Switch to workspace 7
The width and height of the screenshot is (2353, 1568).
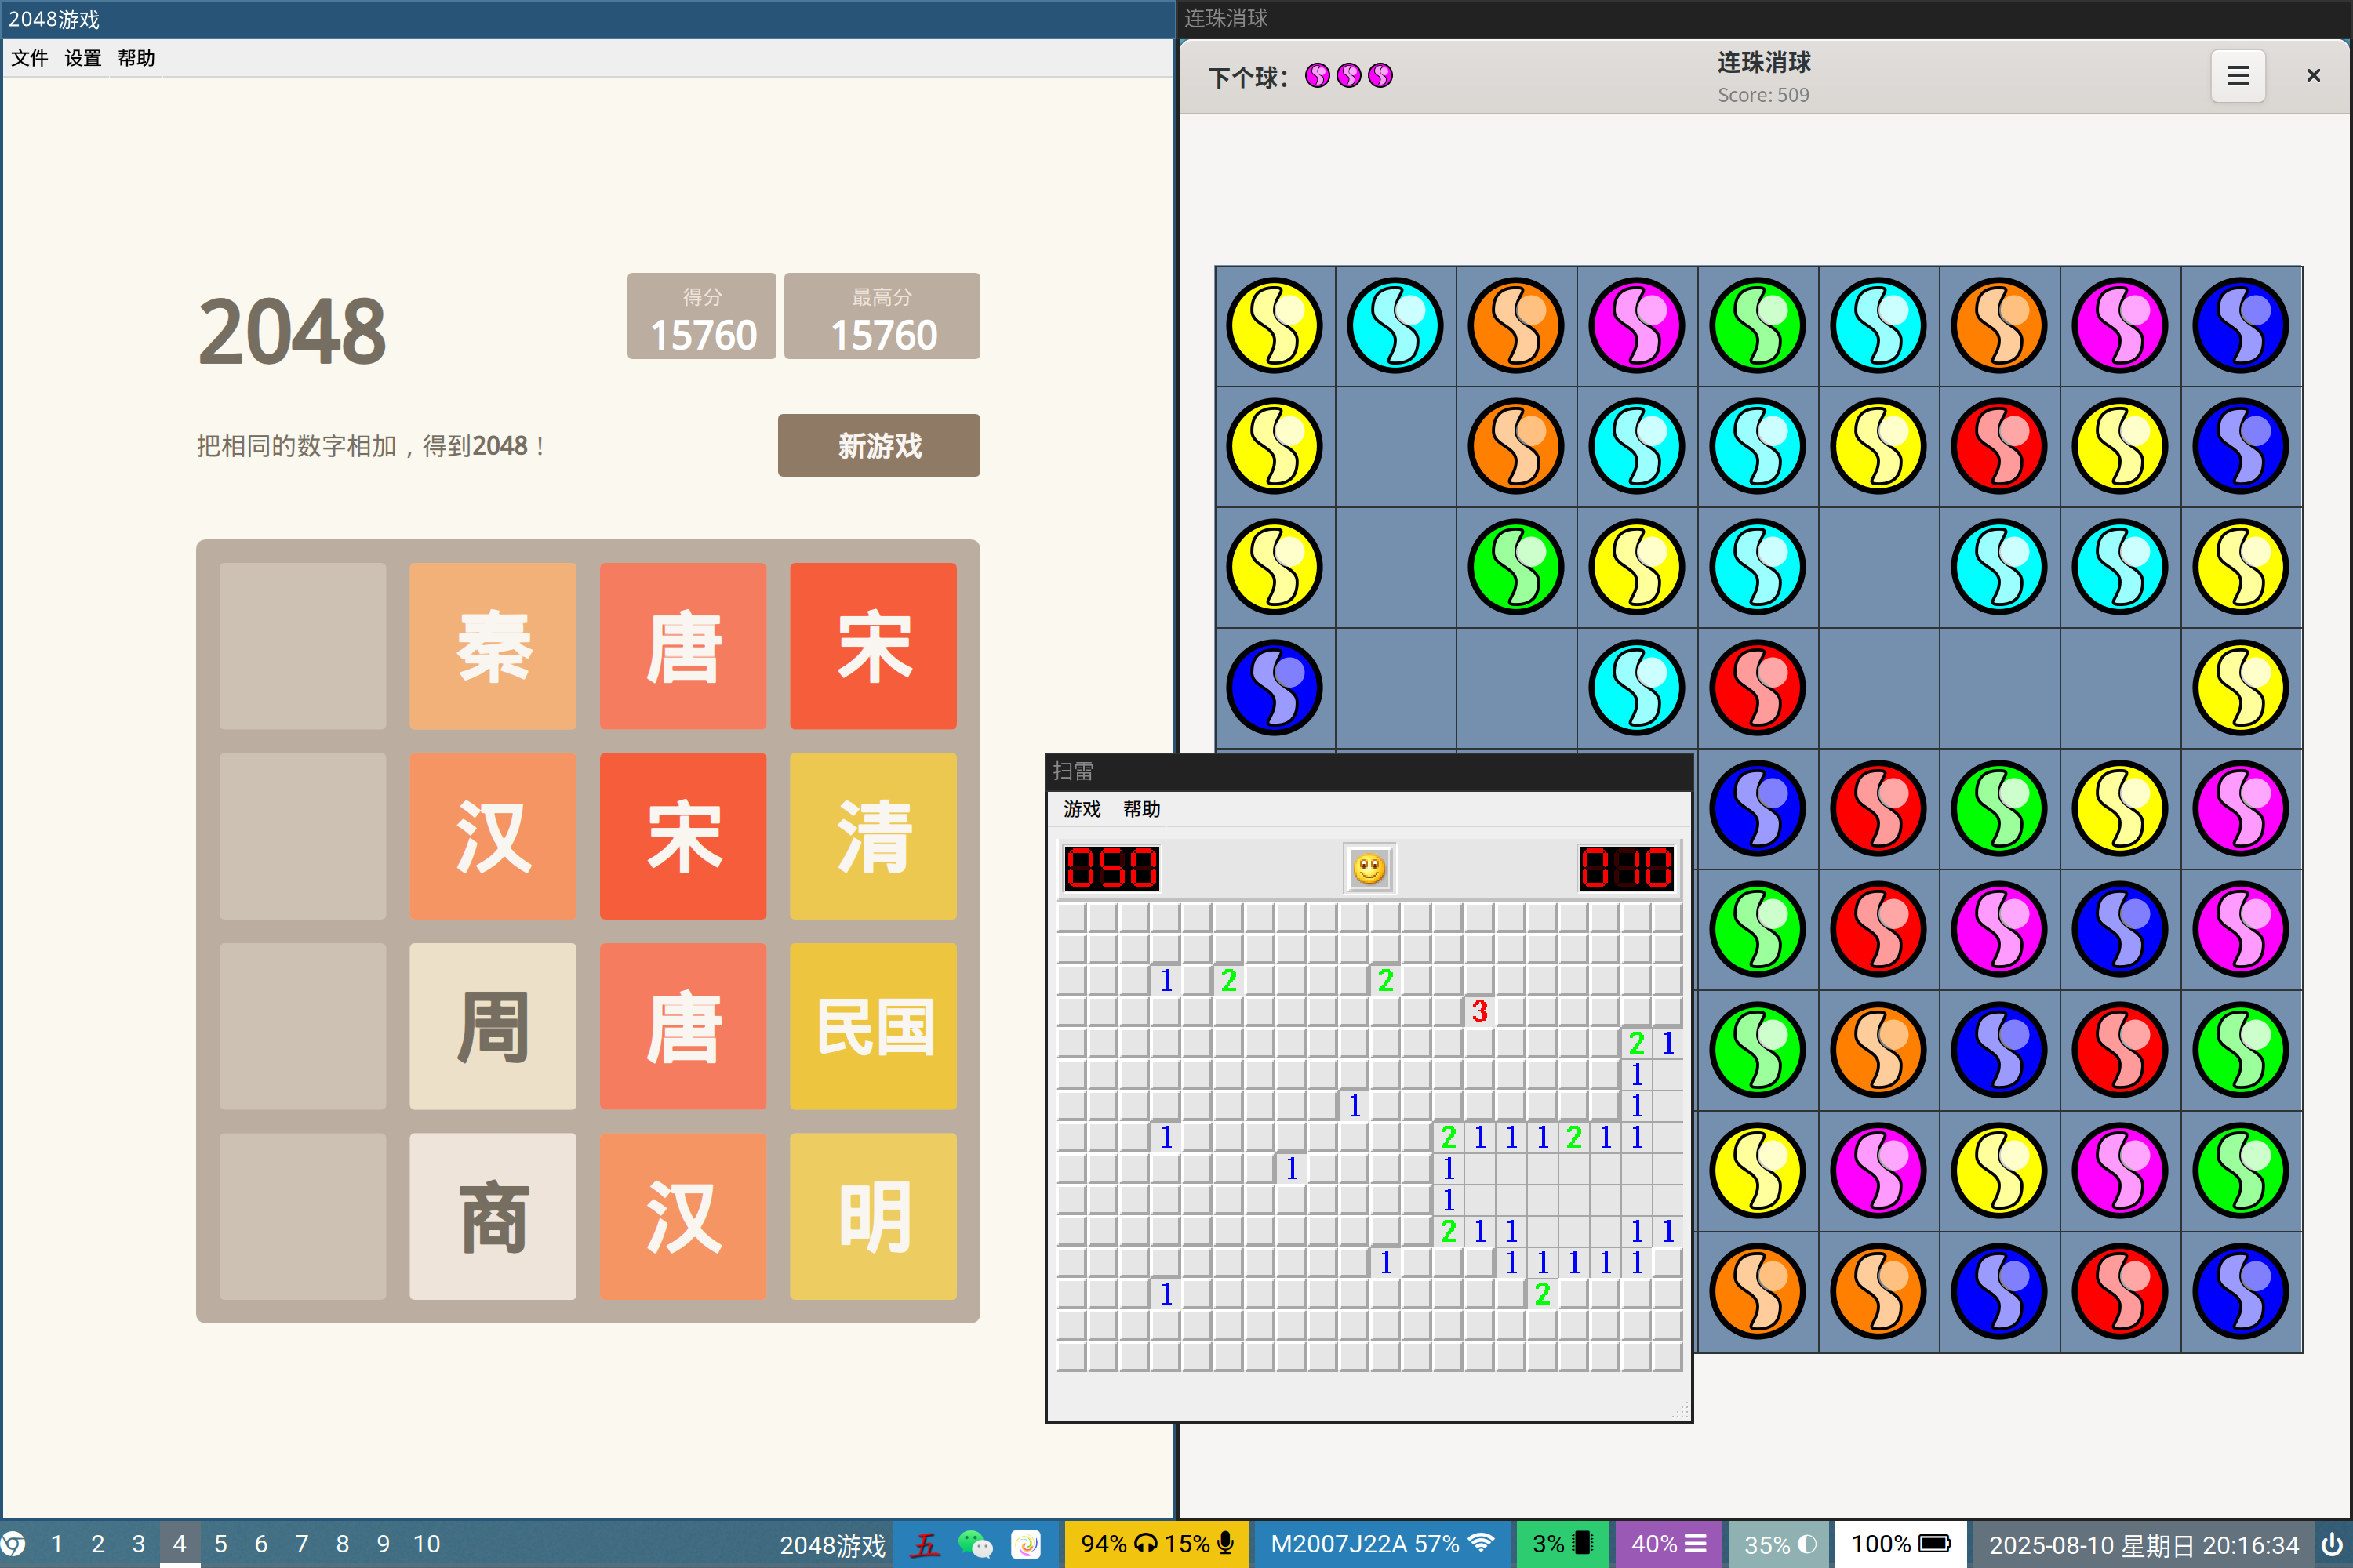click(302, 1544)
